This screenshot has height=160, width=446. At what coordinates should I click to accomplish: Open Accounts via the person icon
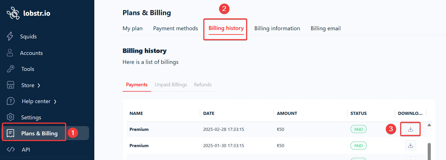point(10,53)
